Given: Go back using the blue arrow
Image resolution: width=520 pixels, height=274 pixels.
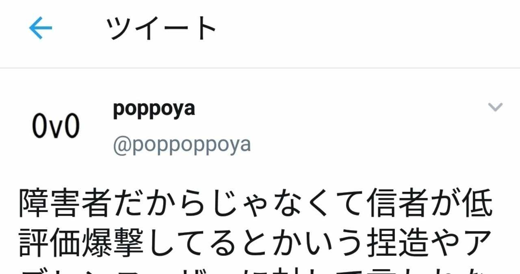Looking at the screenshot, I should point(40,28).
